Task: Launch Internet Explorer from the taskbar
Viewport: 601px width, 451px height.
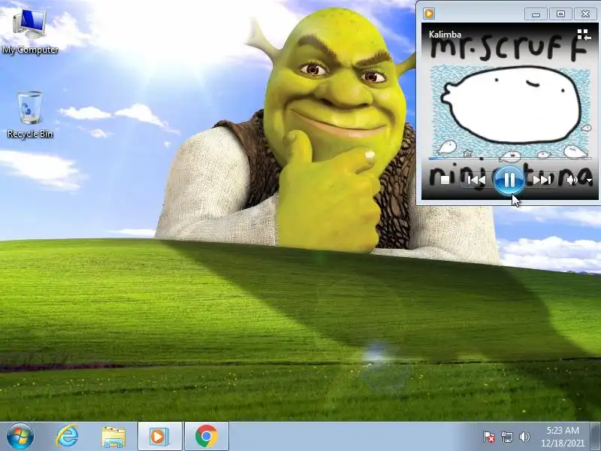Action: (67, 437)
